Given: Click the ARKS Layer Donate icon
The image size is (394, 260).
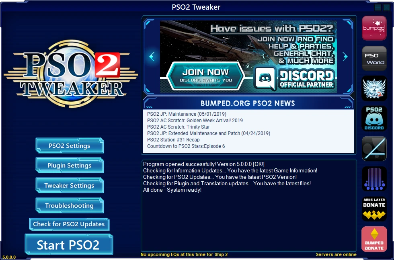Looking at the screenshot, I should [374, 208].
